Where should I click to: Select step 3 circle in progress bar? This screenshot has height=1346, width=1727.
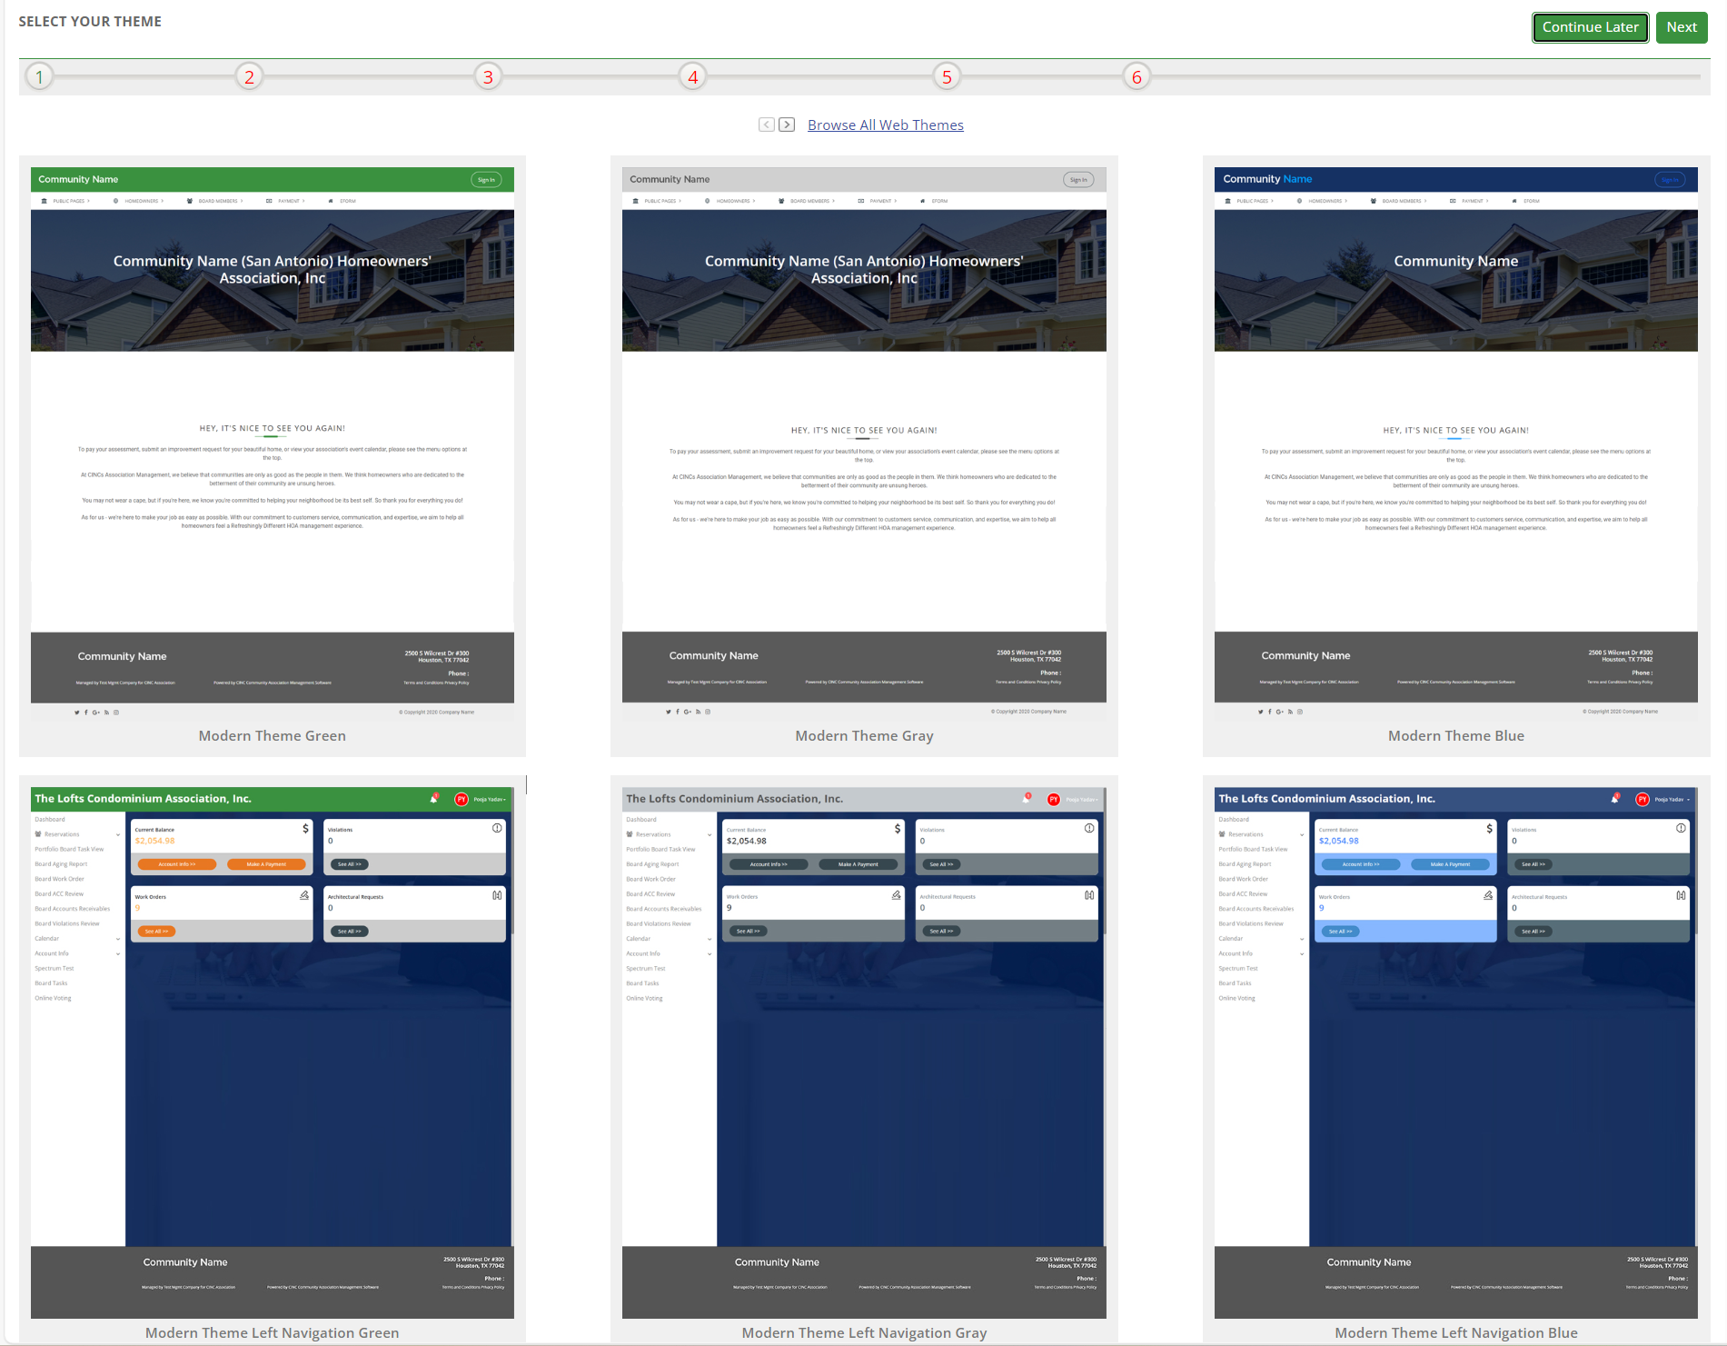point(488,76)
